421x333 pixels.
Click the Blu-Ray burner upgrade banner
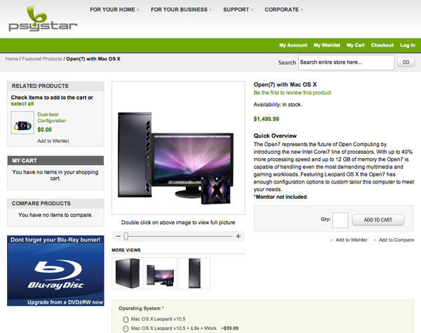tap(55, 270)
